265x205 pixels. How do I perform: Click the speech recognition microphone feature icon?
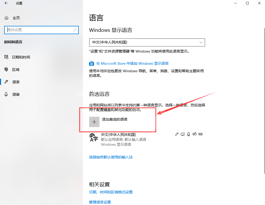(x=189, y=134)
